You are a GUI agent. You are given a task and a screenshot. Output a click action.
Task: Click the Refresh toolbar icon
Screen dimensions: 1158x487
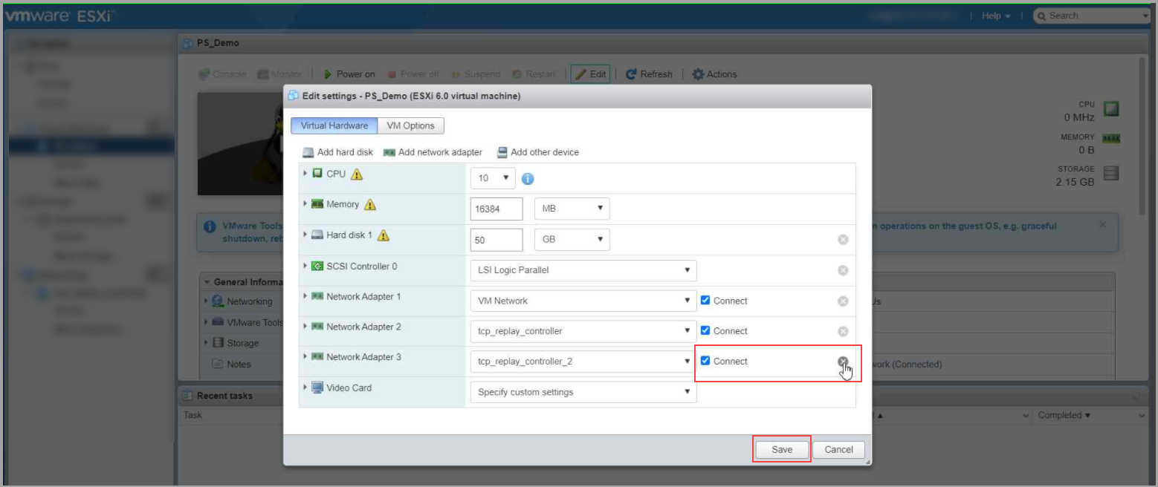point(631,74)
